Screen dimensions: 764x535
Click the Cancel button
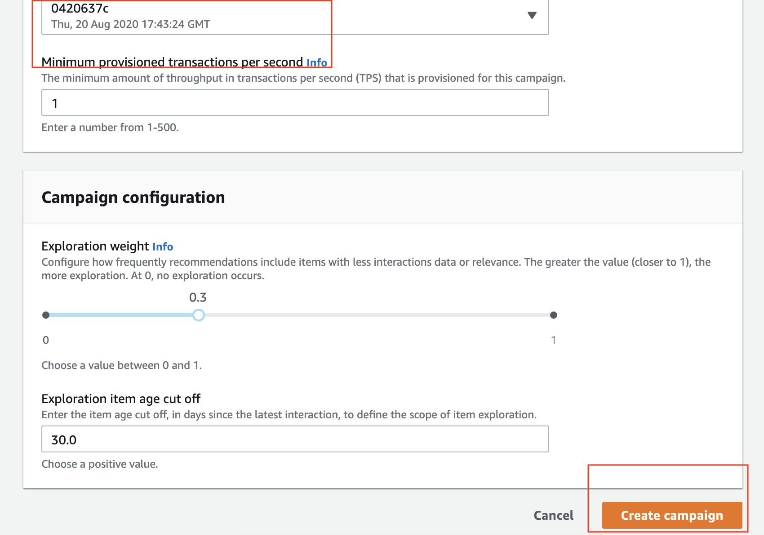(x=553, y=515)
